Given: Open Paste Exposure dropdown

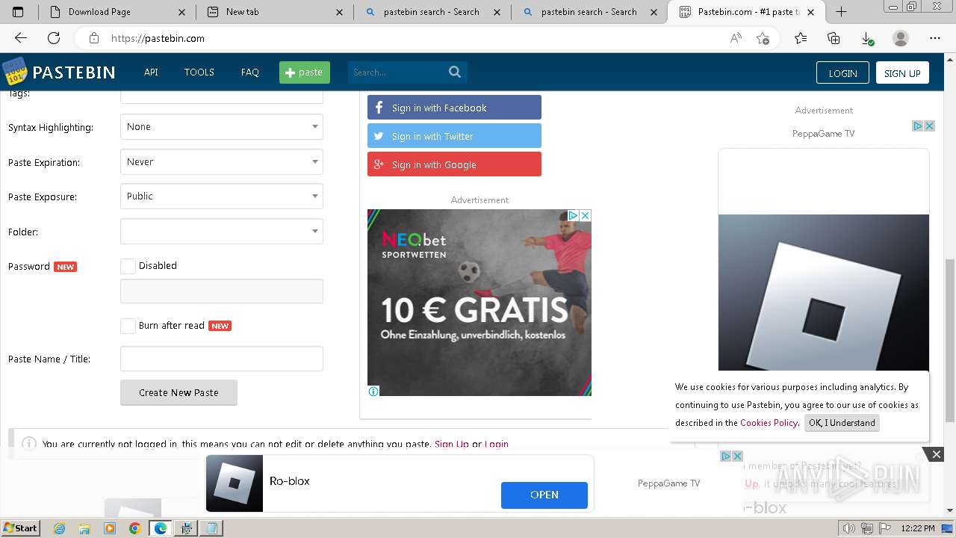Looking at the screenshot, I should (x=222, y=197).
